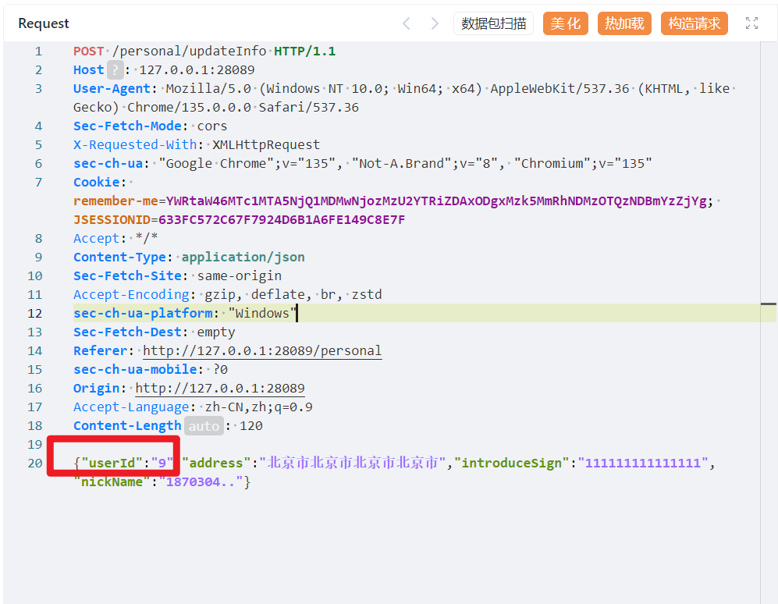Click line number 12 in the gutter

pyautogui.click(x=35, y=314)
